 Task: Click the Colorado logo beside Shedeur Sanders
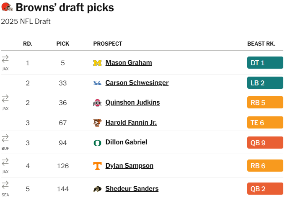click(x=97, y=189)
